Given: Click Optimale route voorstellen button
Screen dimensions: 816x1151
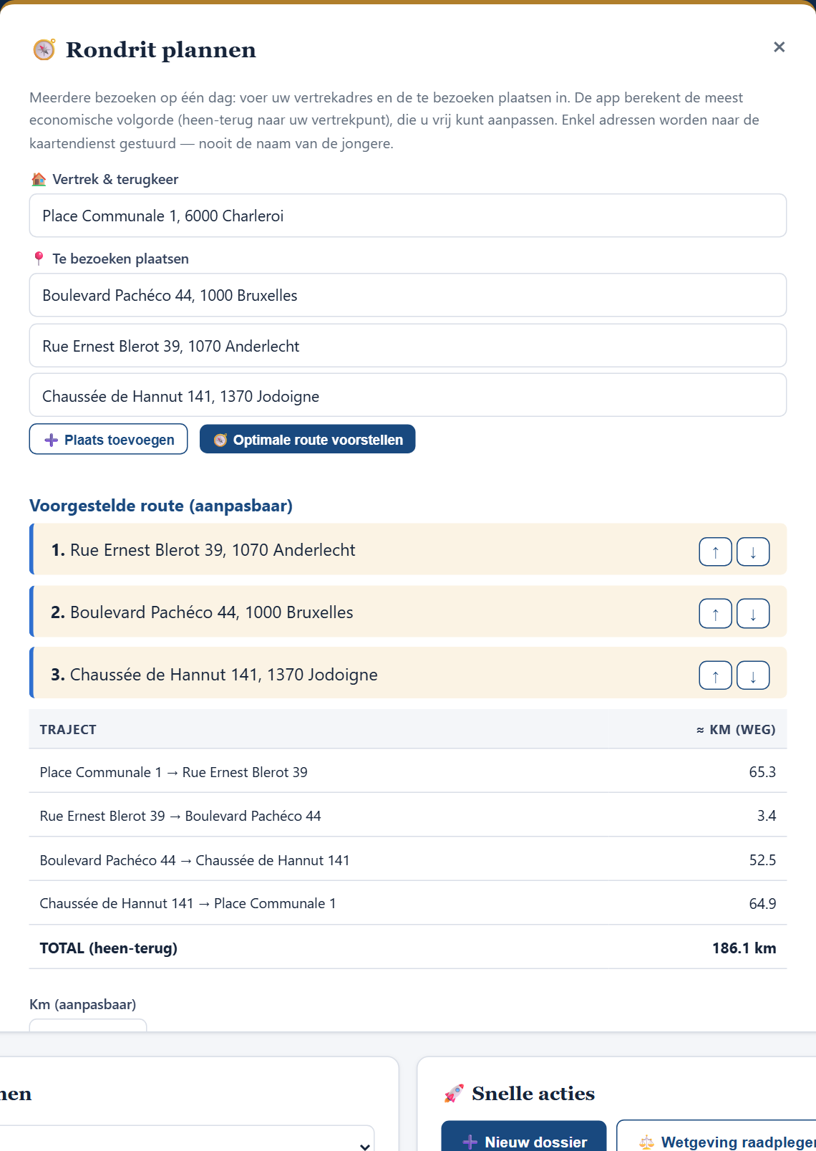Looking at the screenshot, I should (308, 439).
